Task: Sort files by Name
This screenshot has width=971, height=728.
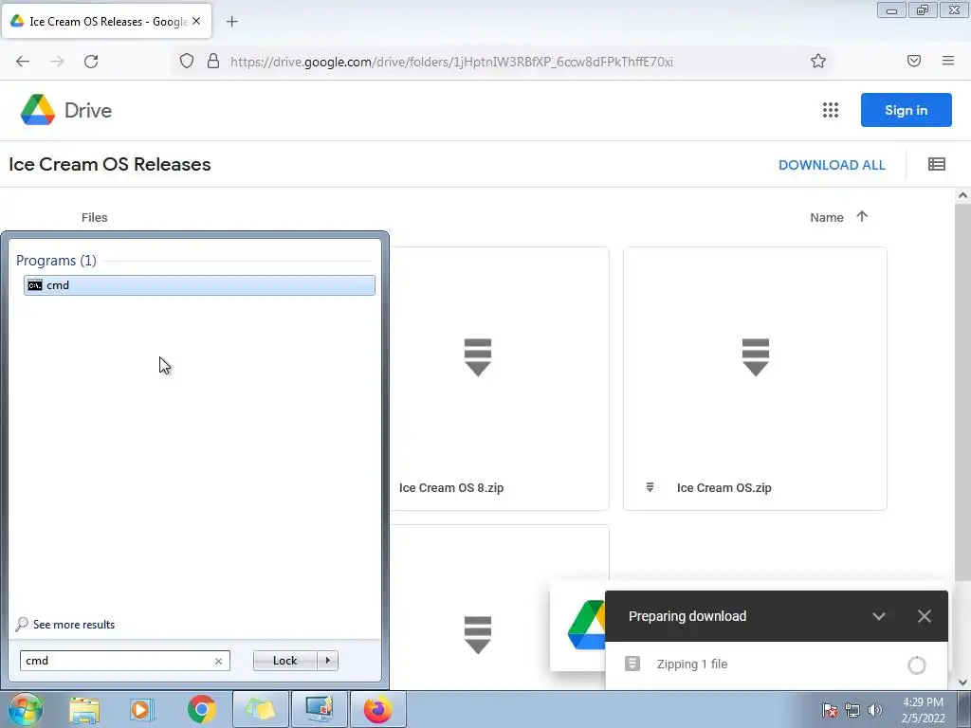Action: point(827,217)
